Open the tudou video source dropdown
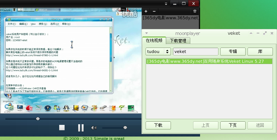277x140 pixels. (158, 51)
